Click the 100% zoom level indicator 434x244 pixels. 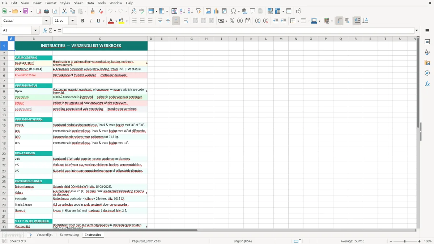pos(428,241)
